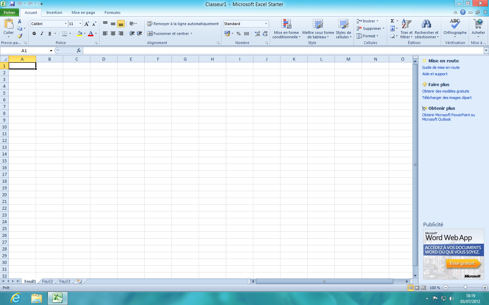Open the Insert Function fx icon
This screenshot has width=489, height=305.
pos(79,50)
